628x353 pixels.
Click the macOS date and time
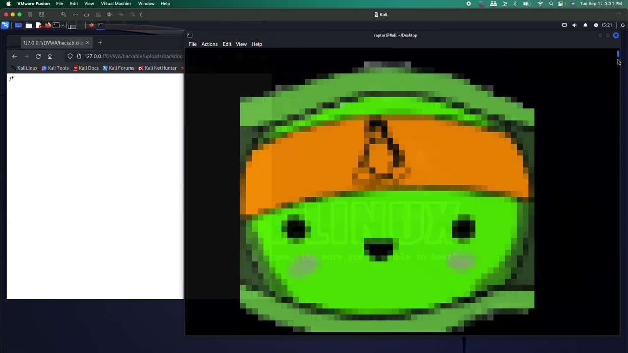coord(601,3)
